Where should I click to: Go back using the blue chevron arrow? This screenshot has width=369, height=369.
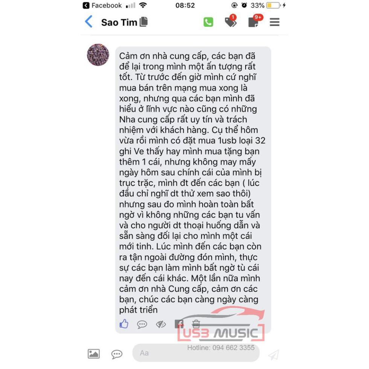point(89,22)
